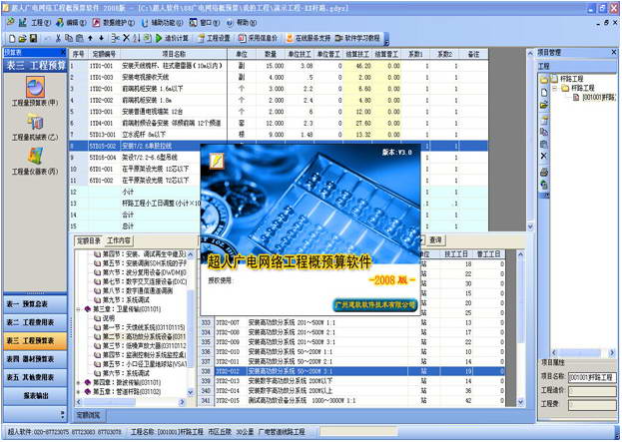Select quota row 341 调试高功放设备分系统
This screenshot has height=442, width=622.
[x=350, y=401]
